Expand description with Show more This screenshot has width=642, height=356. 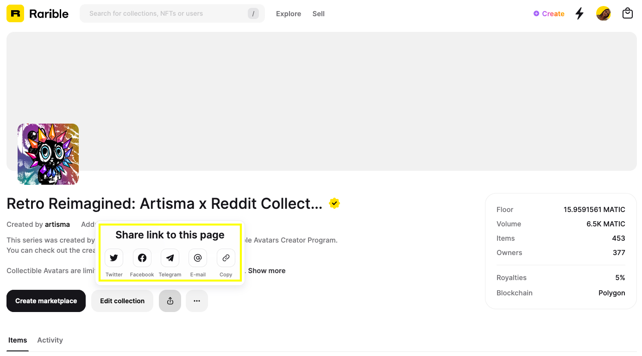tap(267, 271)
